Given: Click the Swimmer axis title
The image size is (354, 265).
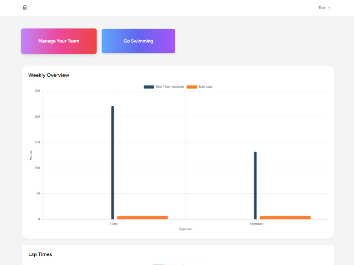Looking at the screenshot, I should pyautogui.click(x=185, y=229).
